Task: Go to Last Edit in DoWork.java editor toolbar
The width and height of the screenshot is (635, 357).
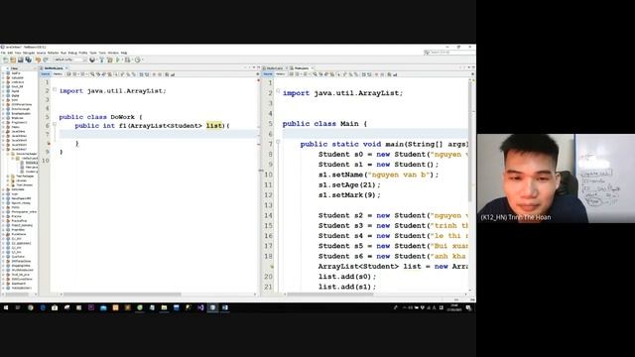Action: (68, 74)
